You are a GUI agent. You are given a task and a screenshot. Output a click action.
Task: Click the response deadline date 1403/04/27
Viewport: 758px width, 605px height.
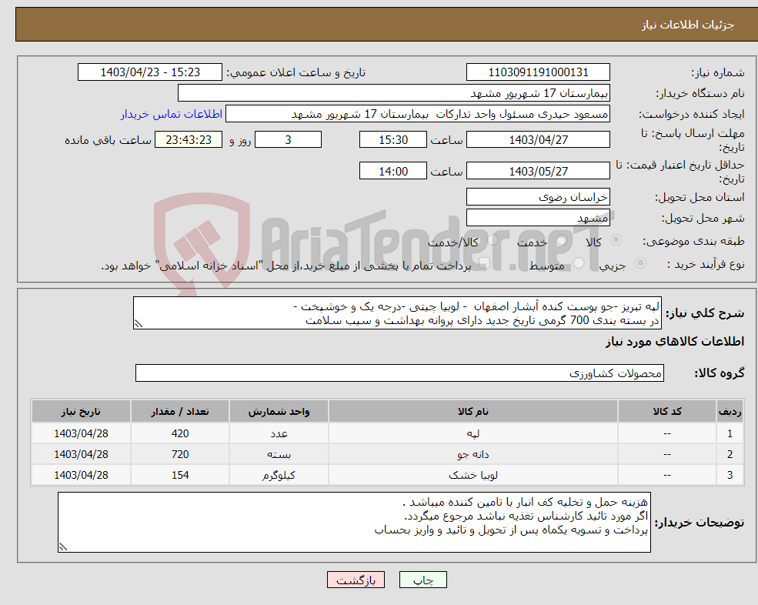click(x=538, y=140)
